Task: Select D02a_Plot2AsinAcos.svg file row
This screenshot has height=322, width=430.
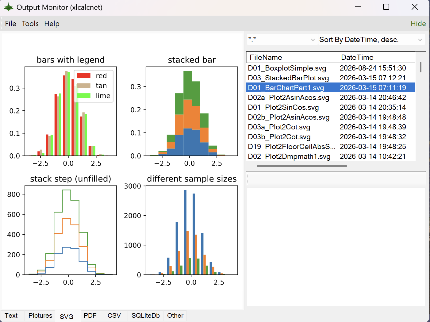Action: click(x=331, y=98)
